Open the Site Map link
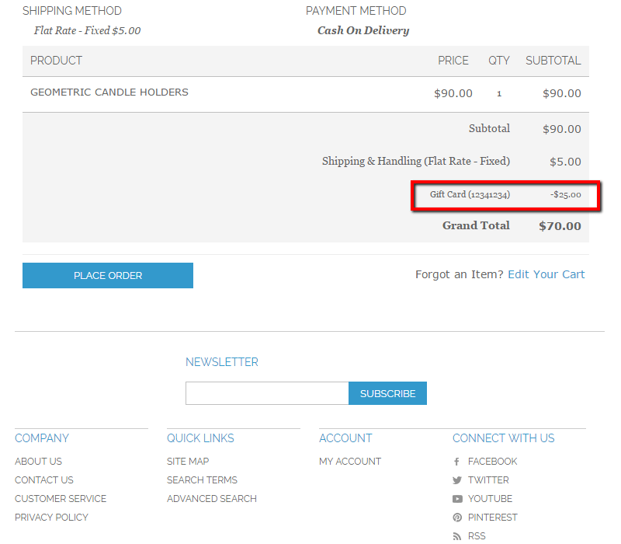Viewport: 621px width, 544px height. (188, 462)
